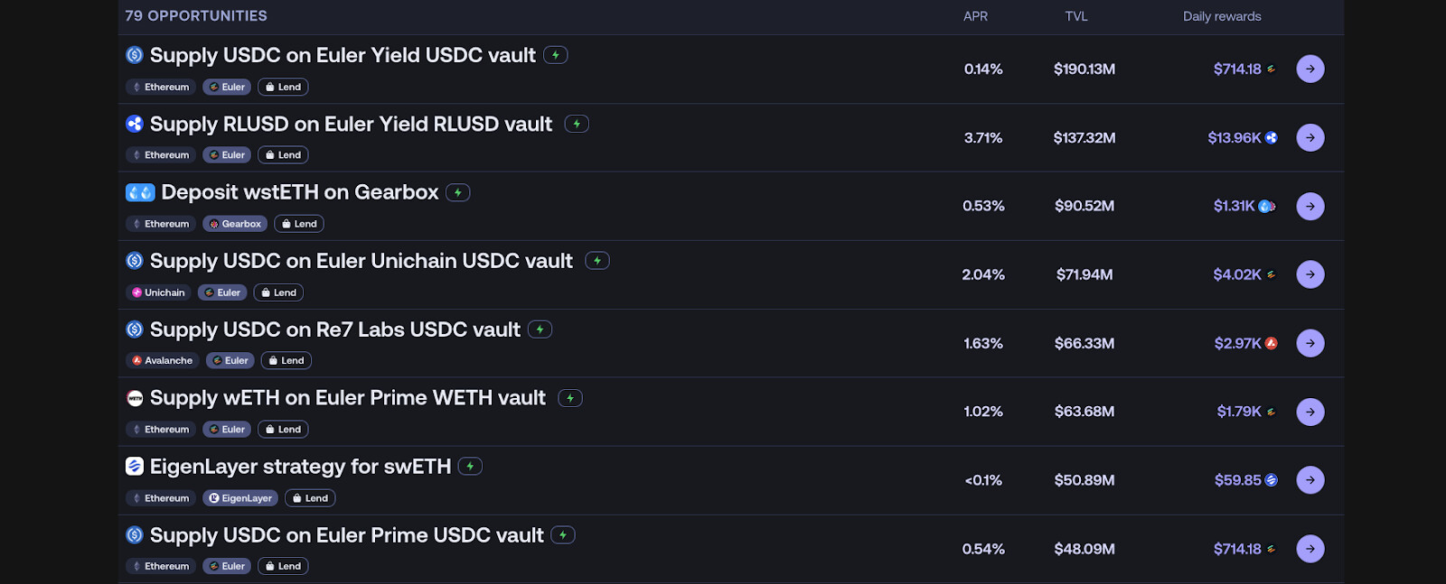
Task: Click arrow button for Deposit wstETH on Gearbox
Action: (1310, 206)
